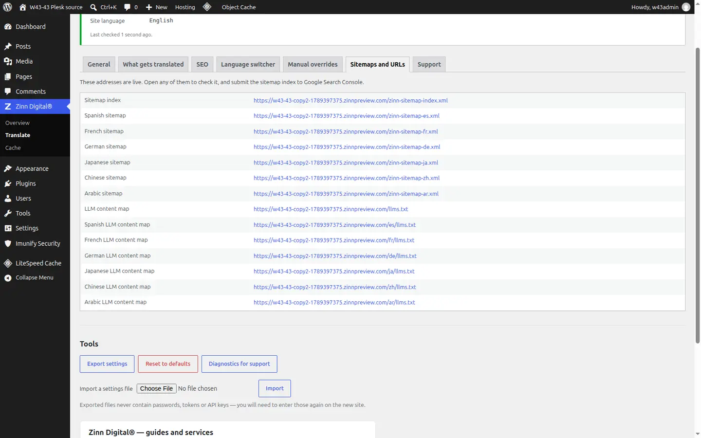Click the LiteSpeed diamond icon in admin bar
The height and width of the screenshot is (438, 701).
pos(207,7)
